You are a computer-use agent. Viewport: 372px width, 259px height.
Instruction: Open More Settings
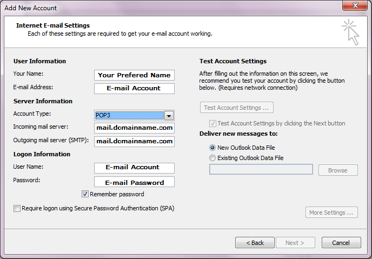coord(331,212)
